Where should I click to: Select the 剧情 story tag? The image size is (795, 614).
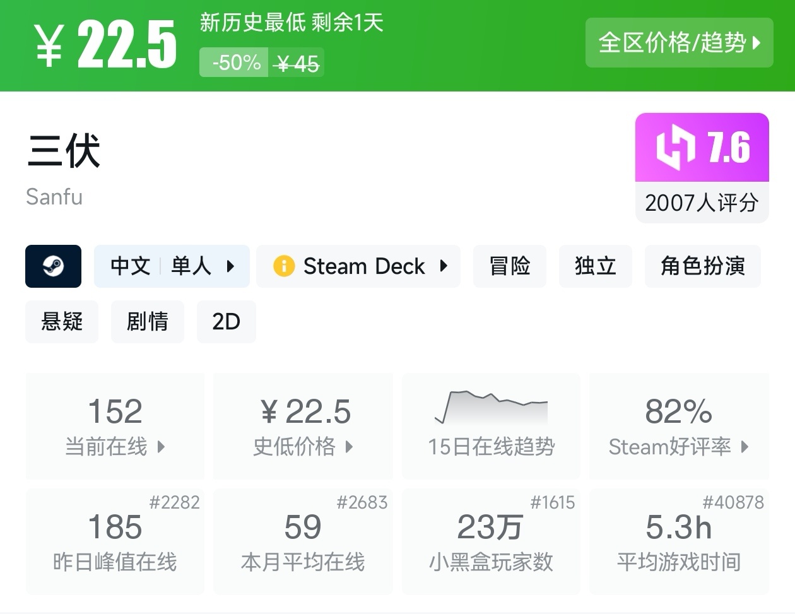(148, 322)
